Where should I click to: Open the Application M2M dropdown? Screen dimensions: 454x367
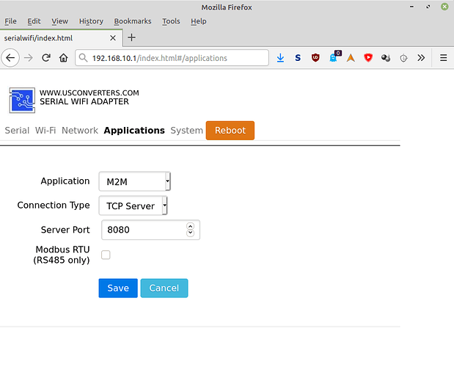pyautogui.click(x=135, y=181)
